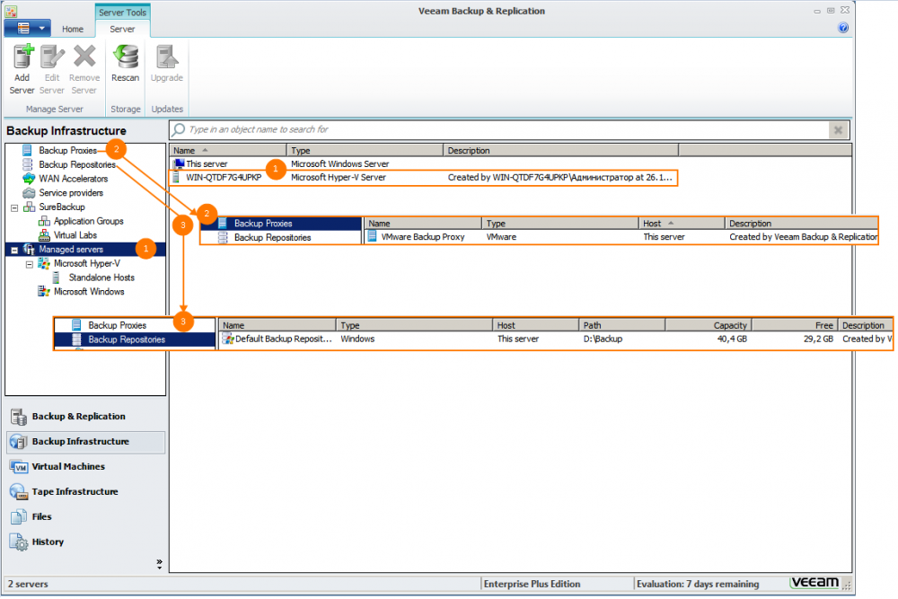This screenshot has height=599, width=898.
Task: Collapse the SureBackup tree node
Action: coord(14,207)
